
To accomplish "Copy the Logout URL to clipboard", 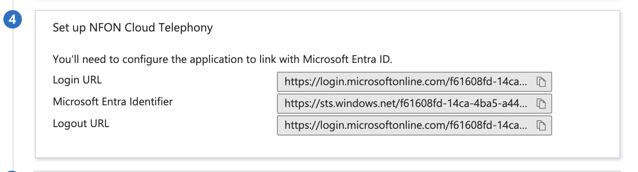I will click(541, 125).
